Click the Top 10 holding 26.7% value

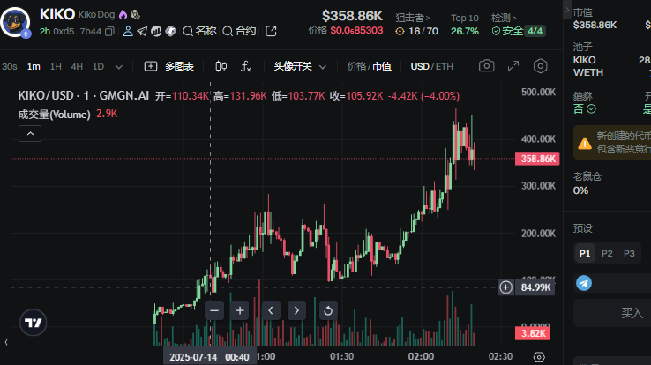coord(465,31)
